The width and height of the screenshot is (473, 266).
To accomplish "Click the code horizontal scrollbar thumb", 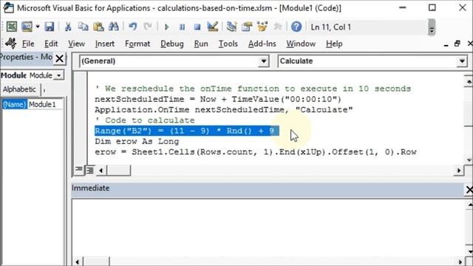I will [x=118, y=171].
